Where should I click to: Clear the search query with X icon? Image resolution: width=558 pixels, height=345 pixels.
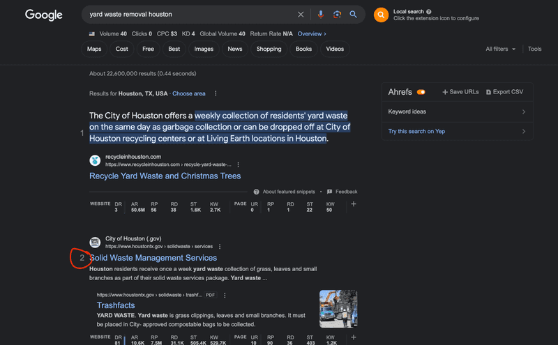pos(301,14)
